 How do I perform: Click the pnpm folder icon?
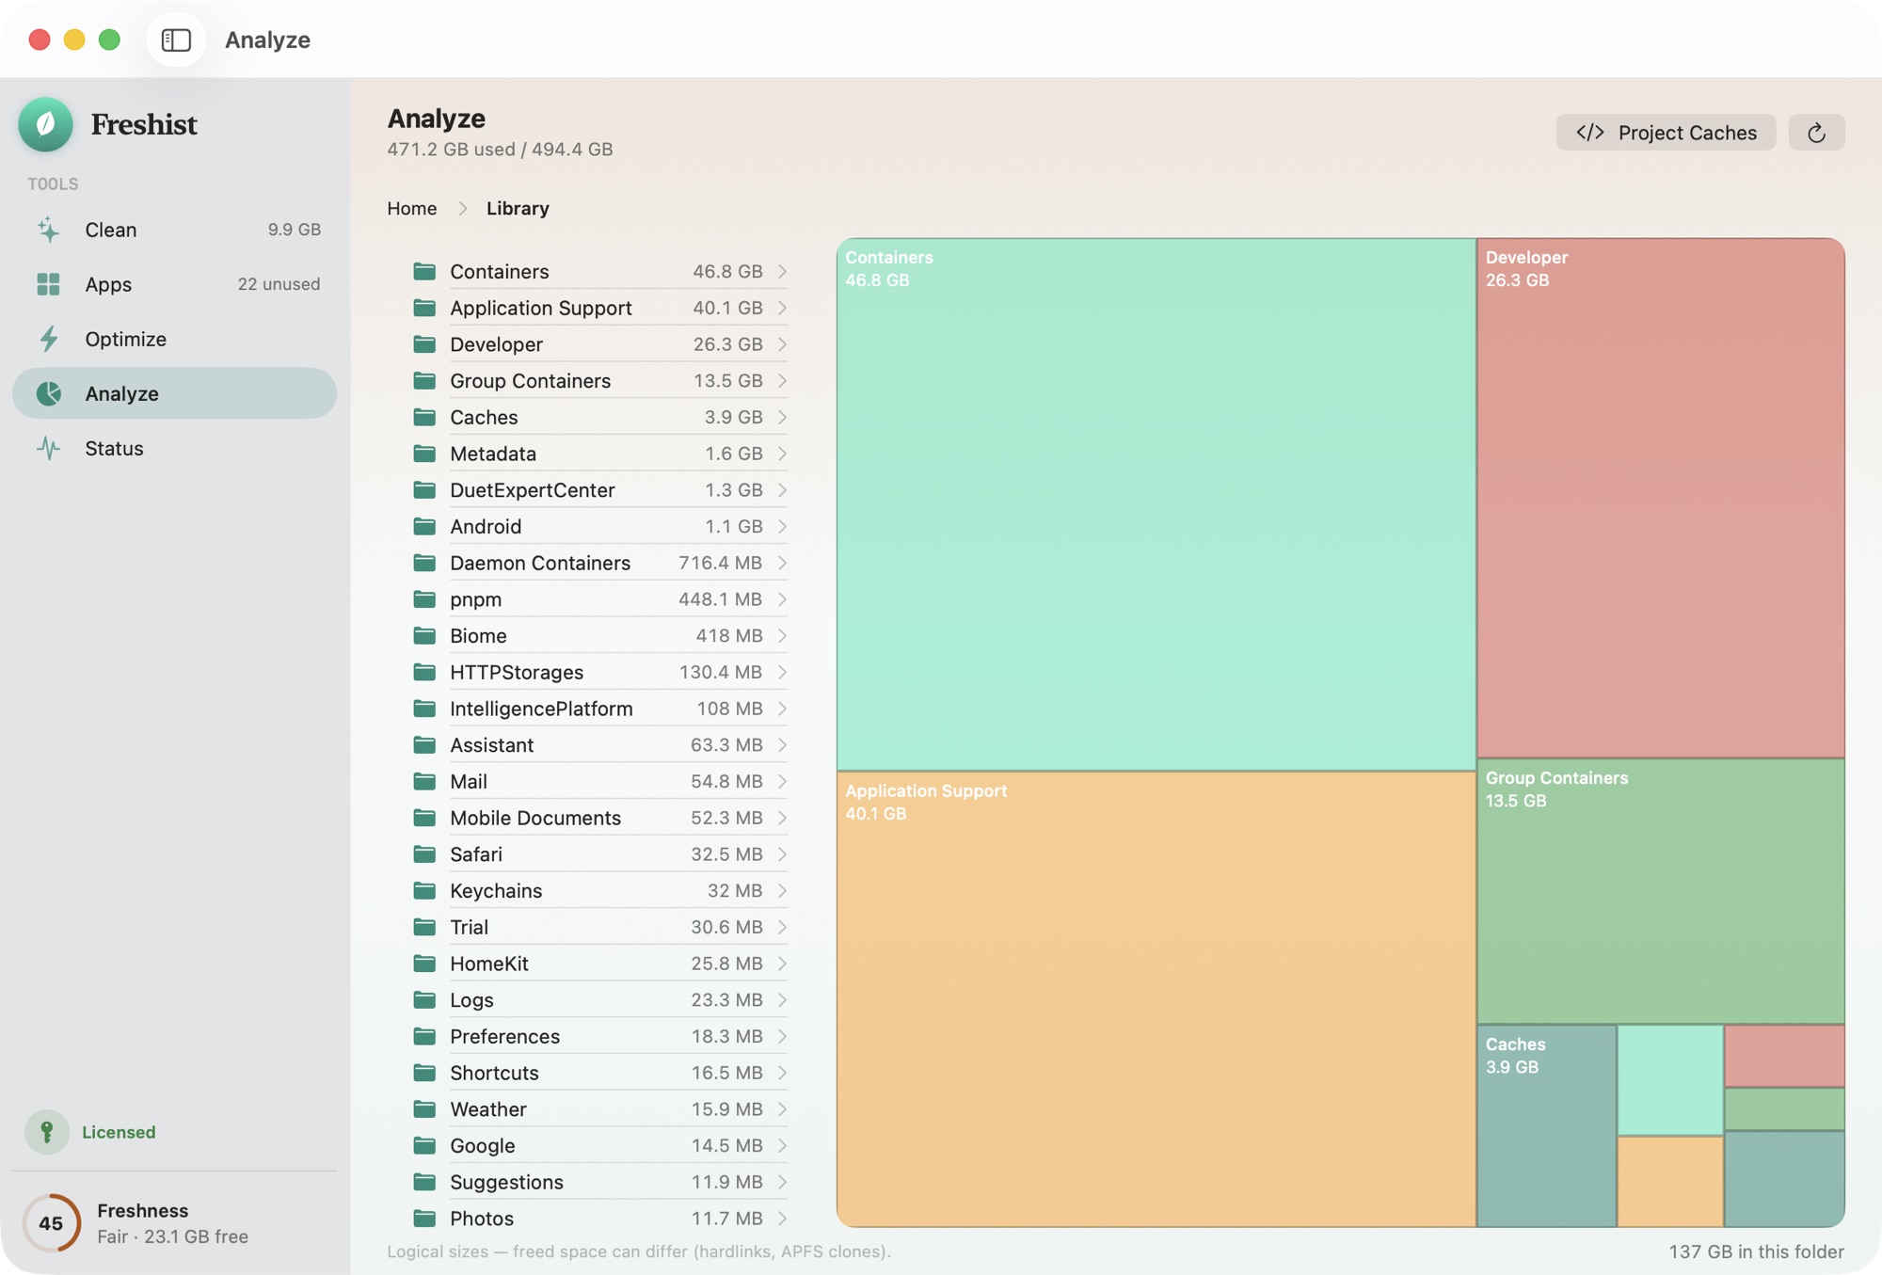click(424, 599)
